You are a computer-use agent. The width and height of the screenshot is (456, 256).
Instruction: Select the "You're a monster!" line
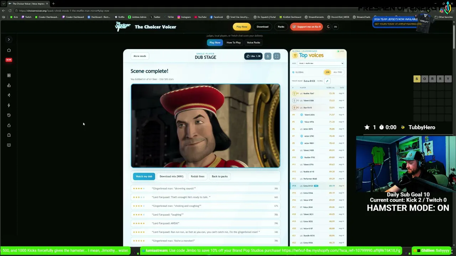[x=206, y=241]
